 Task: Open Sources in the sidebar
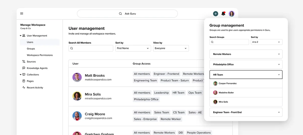tap(31, 62)
